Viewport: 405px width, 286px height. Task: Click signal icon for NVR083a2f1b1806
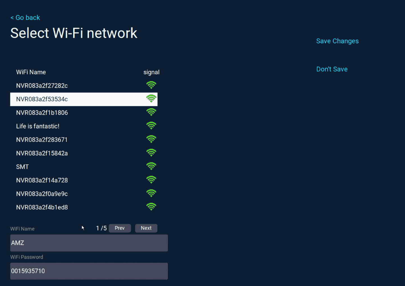coord(151,112)
